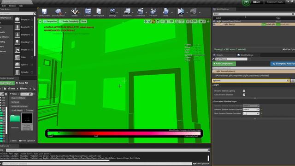Viewport: 295px width, 166px height.
Task: Open Cinematics toolbar button
Action: (140, 12)
